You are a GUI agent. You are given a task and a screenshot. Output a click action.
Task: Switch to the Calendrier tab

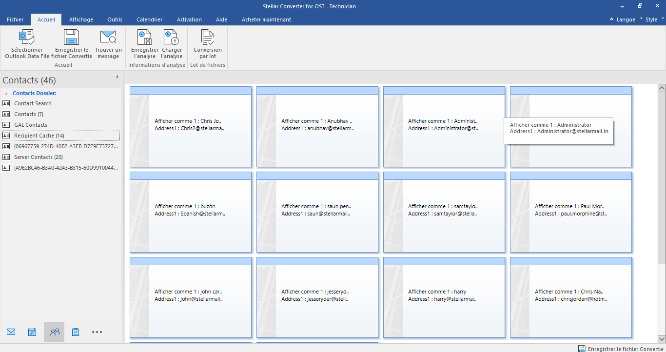150,20
